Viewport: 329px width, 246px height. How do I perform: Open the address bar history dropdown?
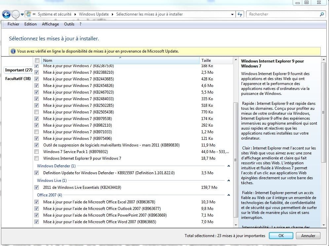coord(232,14)
